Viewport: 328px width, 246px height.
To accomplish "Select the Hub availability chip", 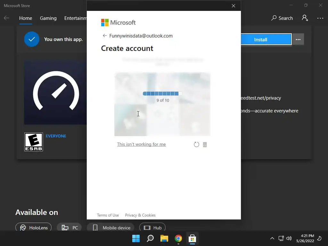I will point(152,227).
